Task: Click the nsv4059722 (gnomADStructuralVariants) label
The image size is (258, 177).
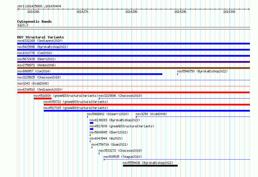Action: (x=76, y=102)
